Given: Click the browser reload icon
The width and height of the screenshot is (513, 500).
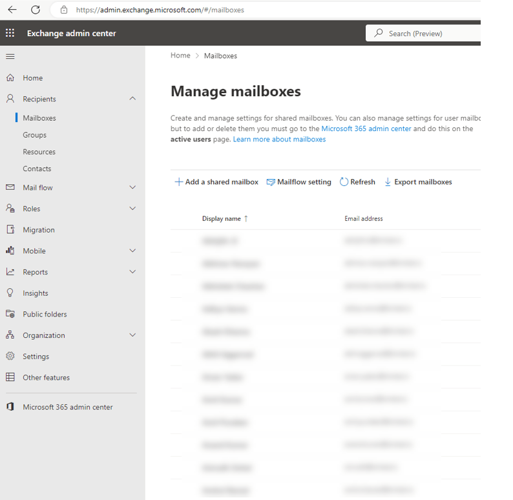Looking at the screenshot, I should 36,10.
